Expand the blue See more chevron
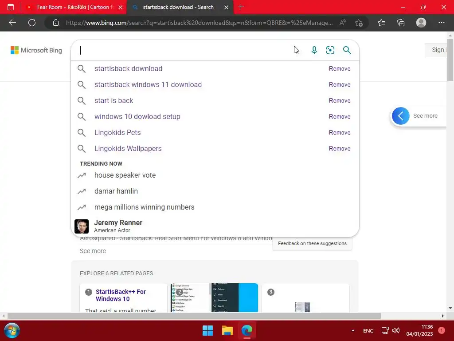The image size is (454, 341). 401,116
